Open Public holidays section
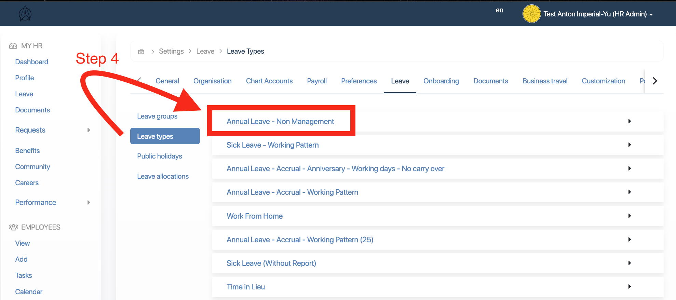 point(159,156)
